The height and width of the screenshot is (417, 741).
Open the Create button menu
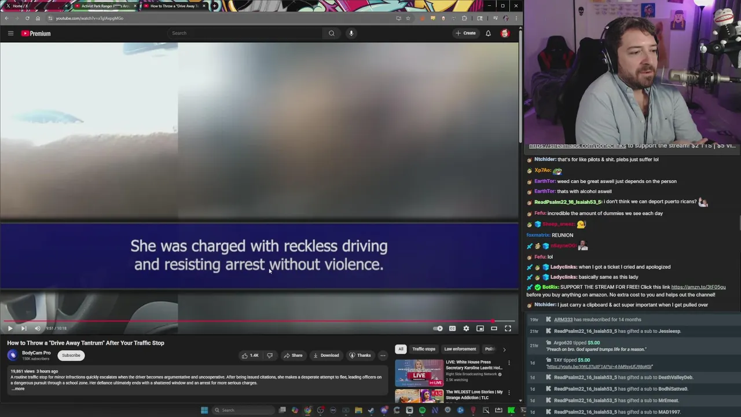(x=465, y=33)
